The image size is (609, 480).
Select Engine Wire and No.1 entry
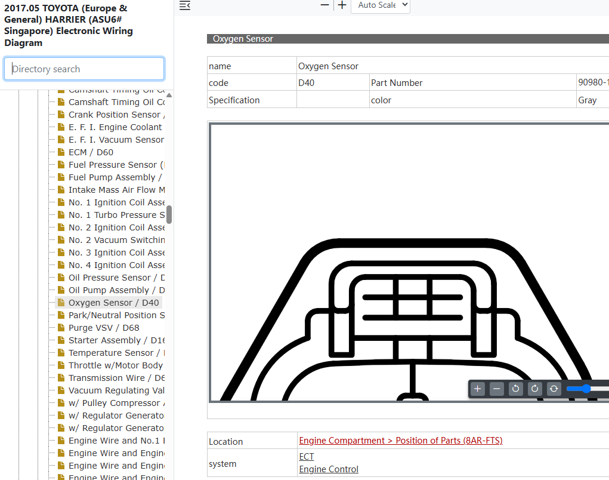tap(116, 441)
